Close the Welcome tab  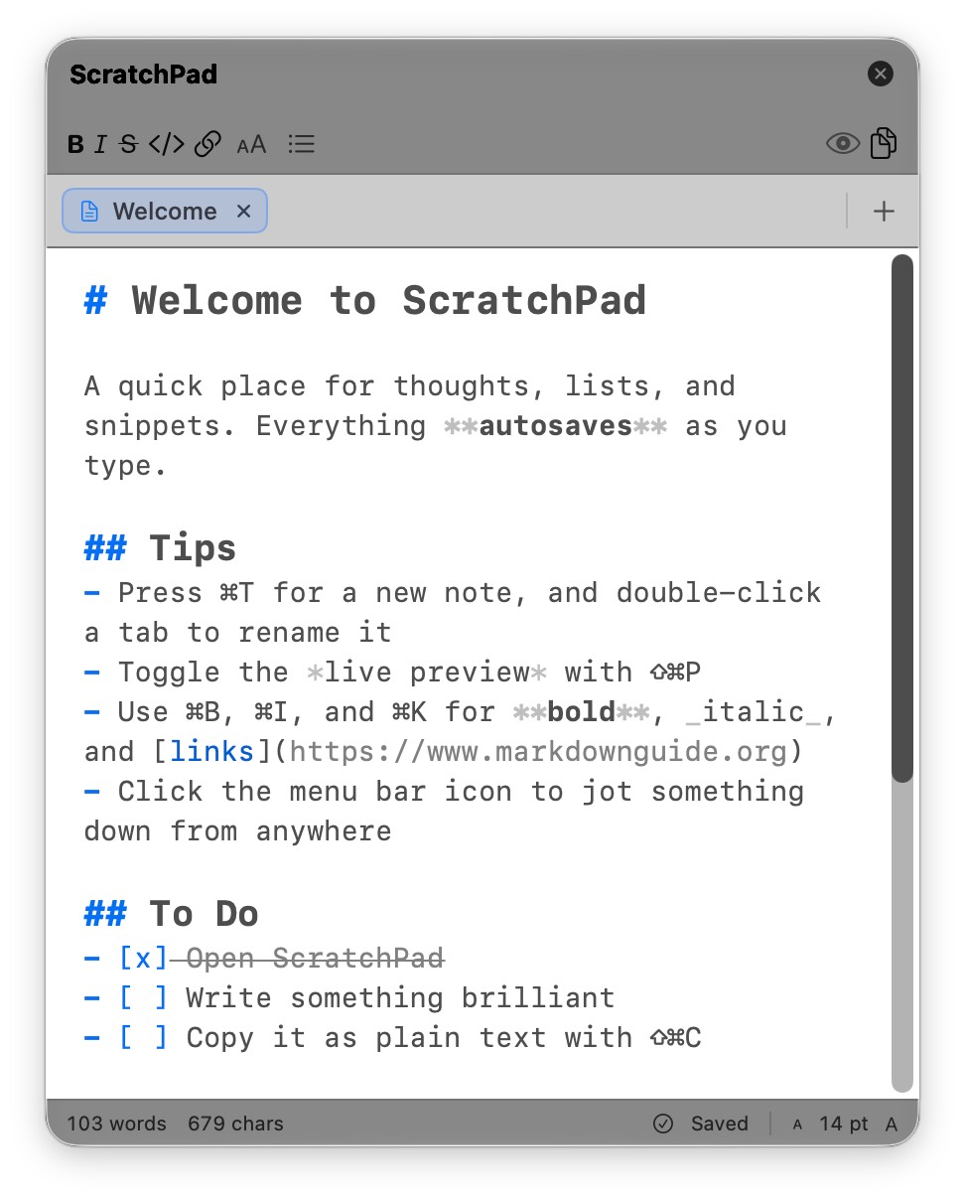(244, 211)
